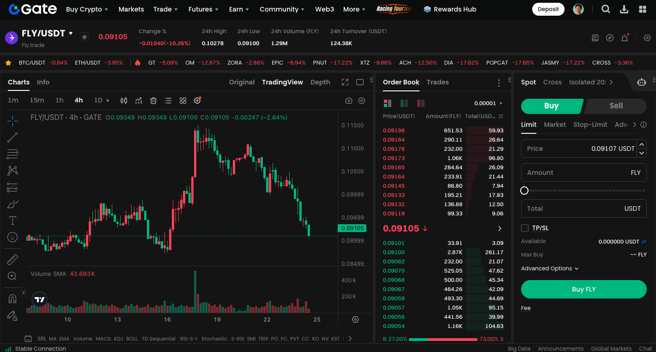This screenshot has height=352, width=656.
Task: Open the order book three-dot options menu
Action: click(499, 83)
